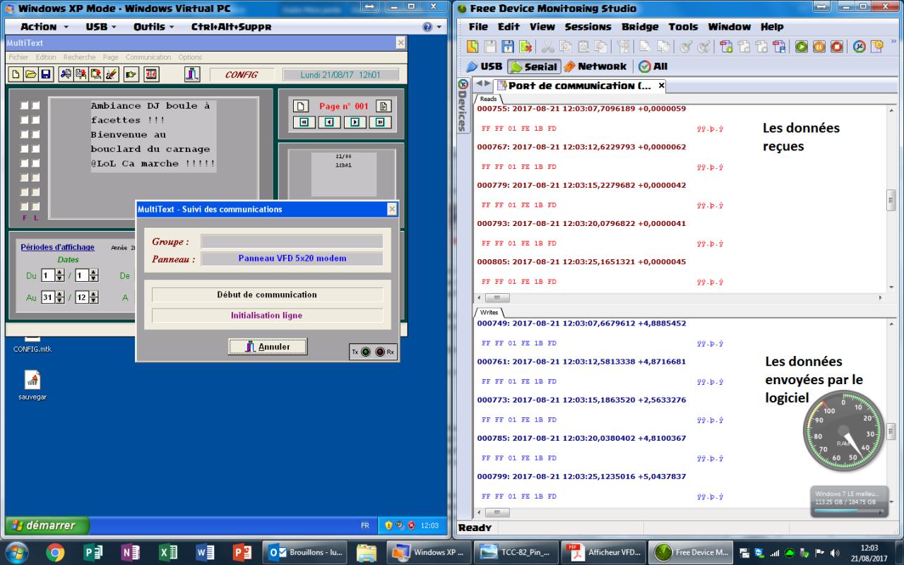This screenshot has height=565, width=904.
Task: Click the red film strip icon in MultiText
Action: click(x=151, y=74)
